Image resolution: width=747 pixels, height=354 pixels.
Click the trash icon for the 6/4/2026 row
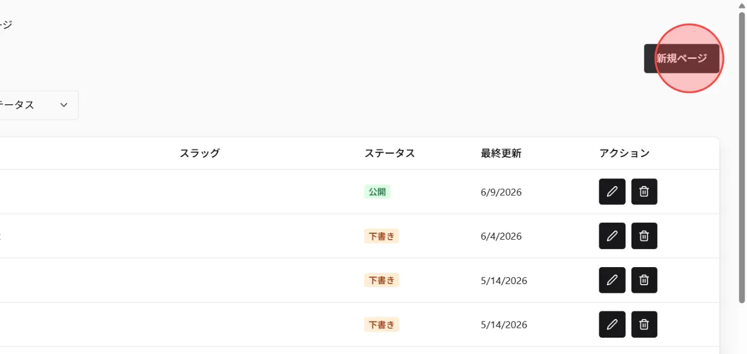click(644, 236)
